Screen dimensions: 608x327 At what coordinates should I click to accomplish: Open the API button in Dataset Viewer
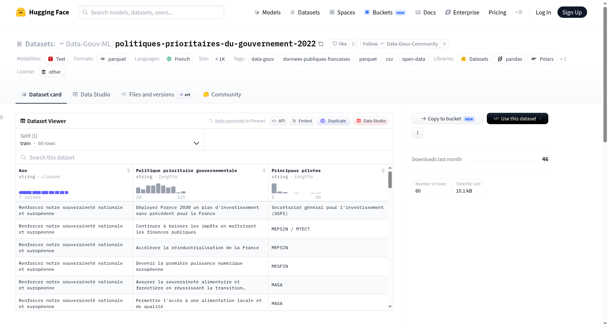[278, 121]
